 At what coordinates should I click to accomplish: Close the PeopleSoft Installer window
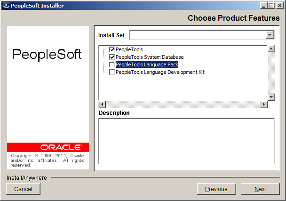click(x=279, y=6)
